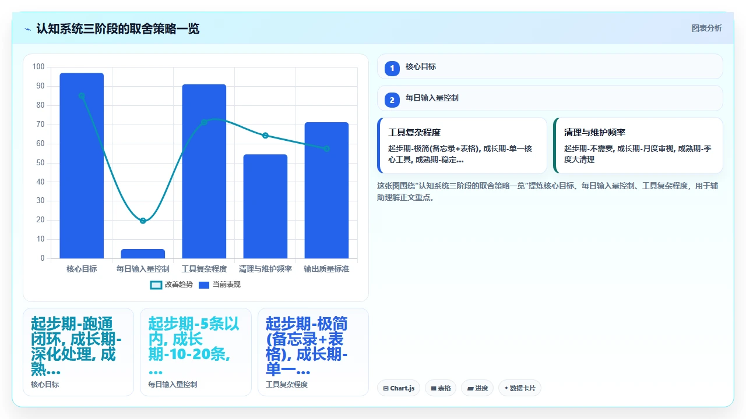This screenshot has width=746, height=419.
Task: Select the 清理与维护频率 bar
Action: 265,207
